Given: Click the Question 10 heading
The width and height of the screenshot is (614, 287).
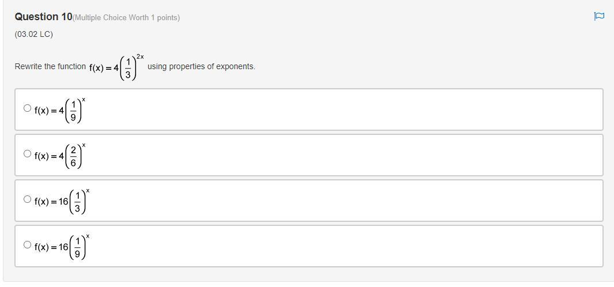Looking at the screenshot, I should [43, 17].
